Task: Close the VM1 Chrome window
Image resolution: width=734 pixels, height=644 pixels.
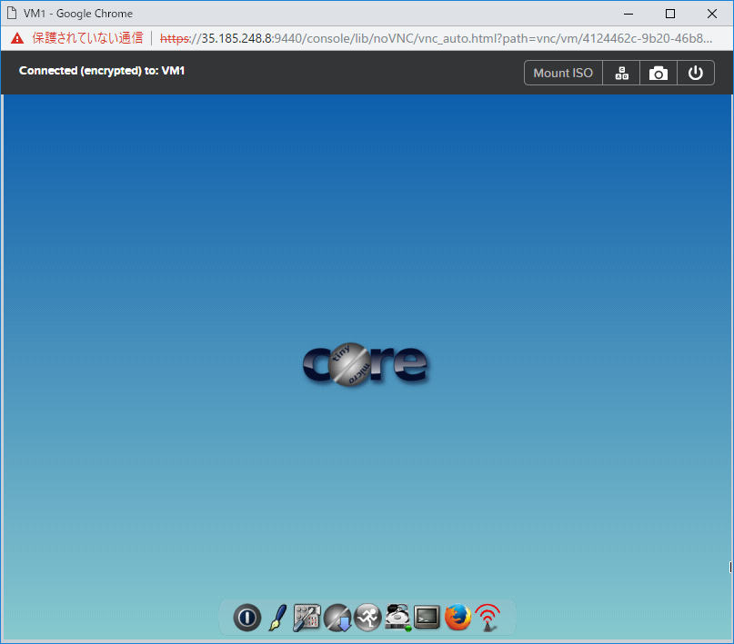Action: click(x=712, y=14)
